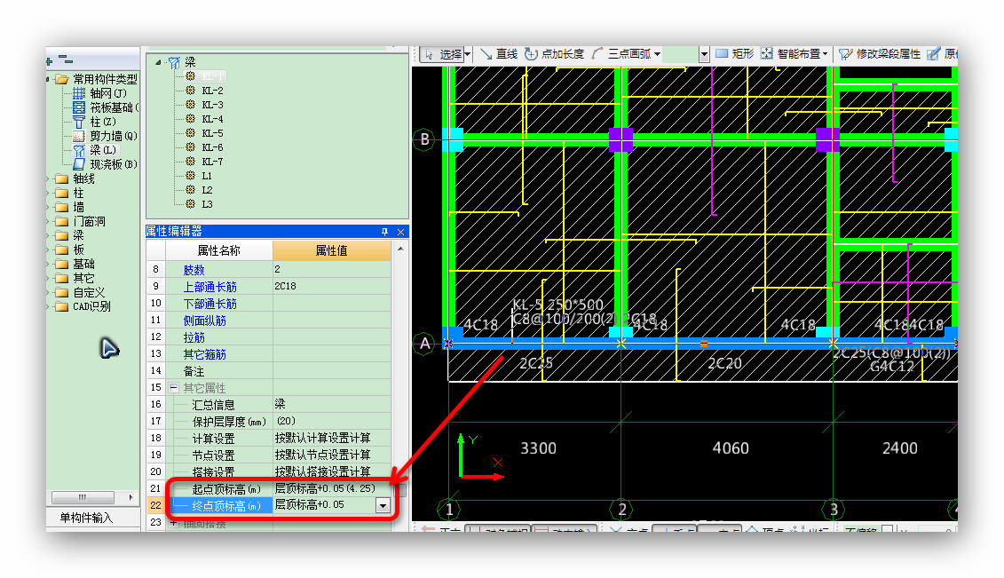This screenshot has width=1004, height=578.
Task: Select 筏板基础 in the component tree
Action: point(106,107)
